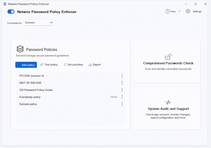Click the Add policy button
Viewport: 211px width, 148px height.
[x=26, y=65]
